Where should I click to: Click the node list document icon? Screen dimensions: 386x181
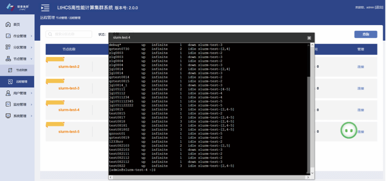(10, 70)
